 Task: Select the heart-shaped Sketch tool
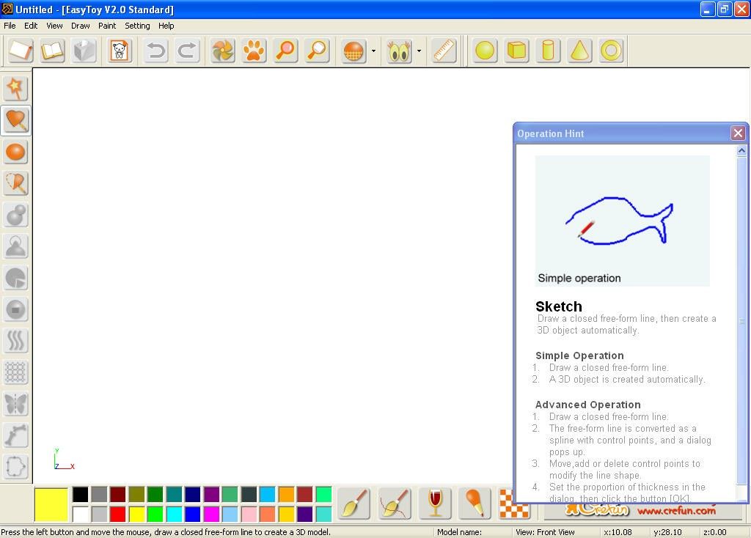pos(15,120)
